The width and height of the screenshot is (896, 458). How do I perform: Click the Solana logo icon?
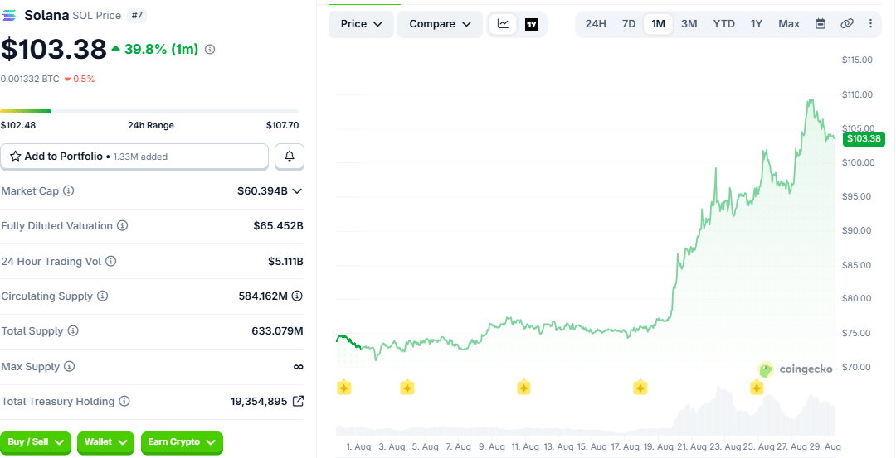coord(10,16)
